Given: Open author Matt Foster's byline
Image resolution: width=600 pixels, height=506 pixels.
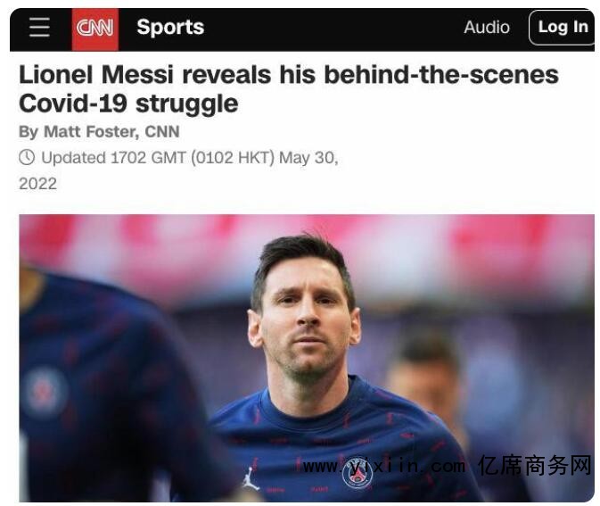Looking at the screenshot, I should coord(99,131).
